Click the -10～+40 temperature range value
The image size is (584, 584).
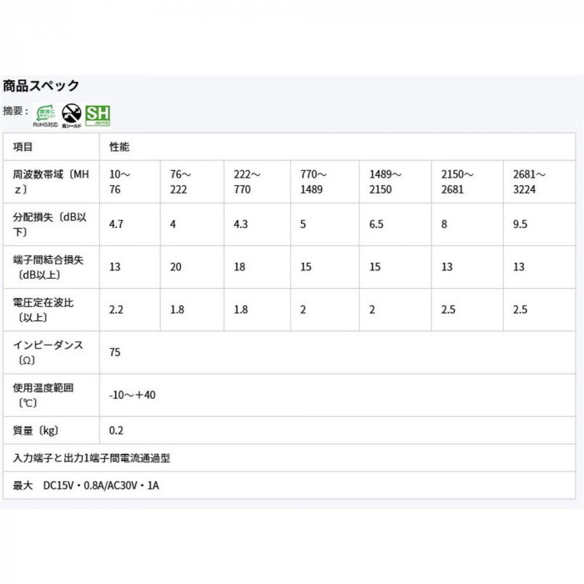pyautogui.click(x=132, y=395)
